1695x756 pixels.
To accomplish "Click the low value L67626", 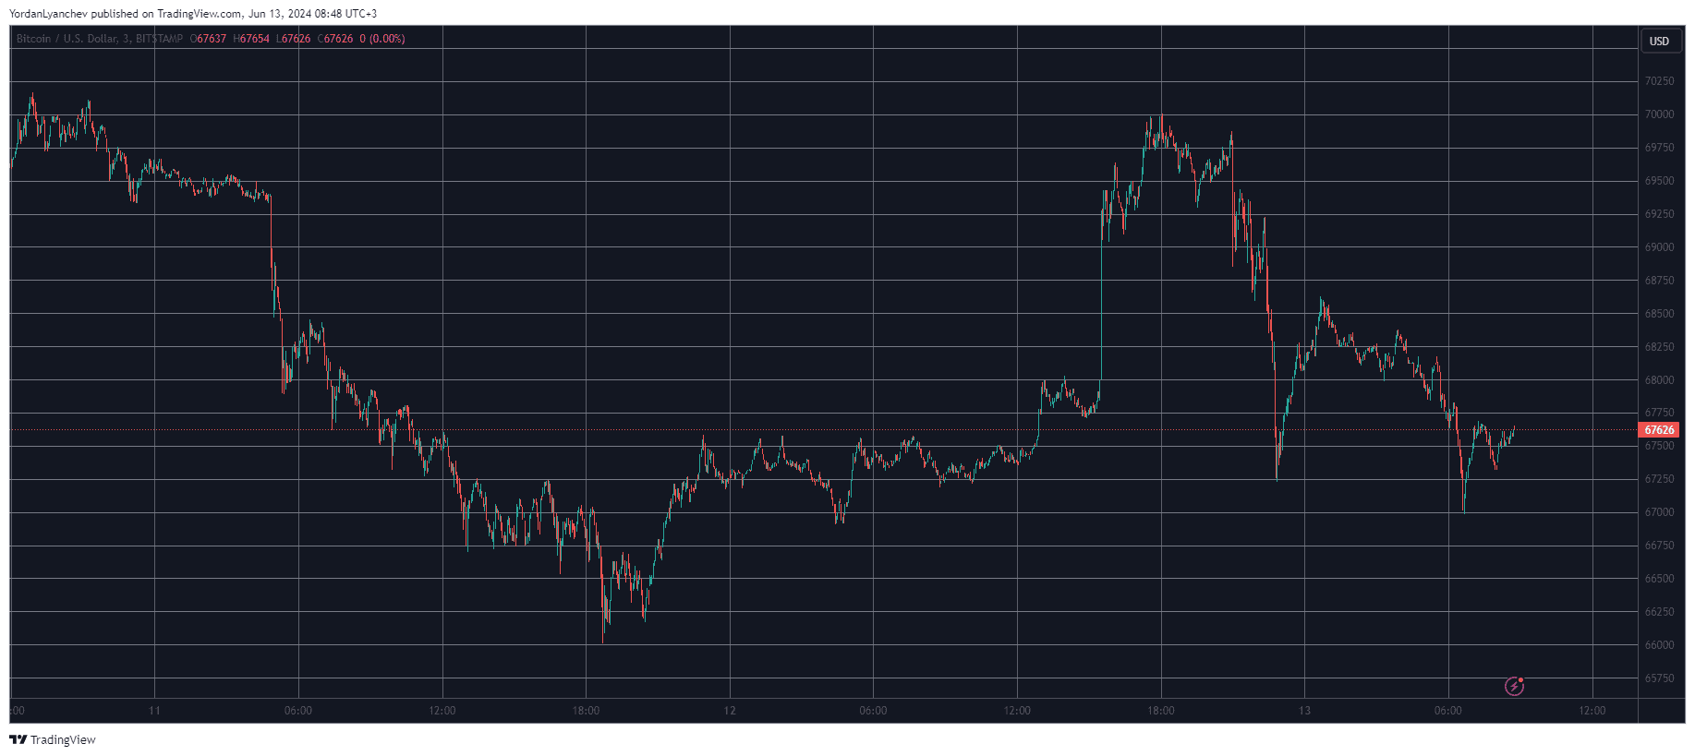I will 294,39.
